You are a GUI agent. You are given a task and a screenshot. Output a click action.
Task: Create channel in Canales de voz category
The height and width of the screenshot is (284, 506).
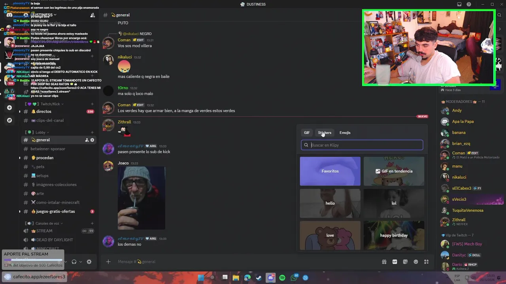[x=92, y=223]
